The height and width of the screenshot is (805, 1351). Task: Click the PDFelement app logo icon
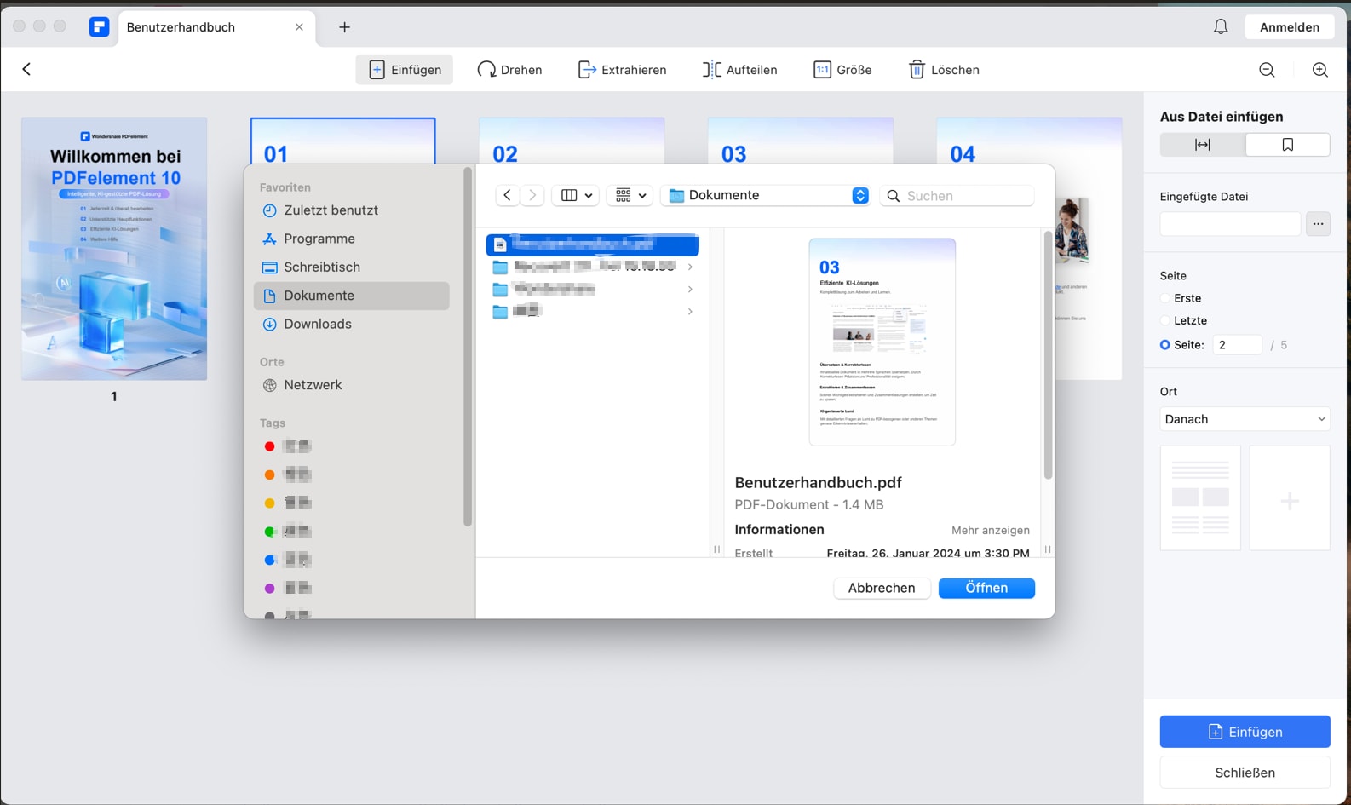click(100, 26)
